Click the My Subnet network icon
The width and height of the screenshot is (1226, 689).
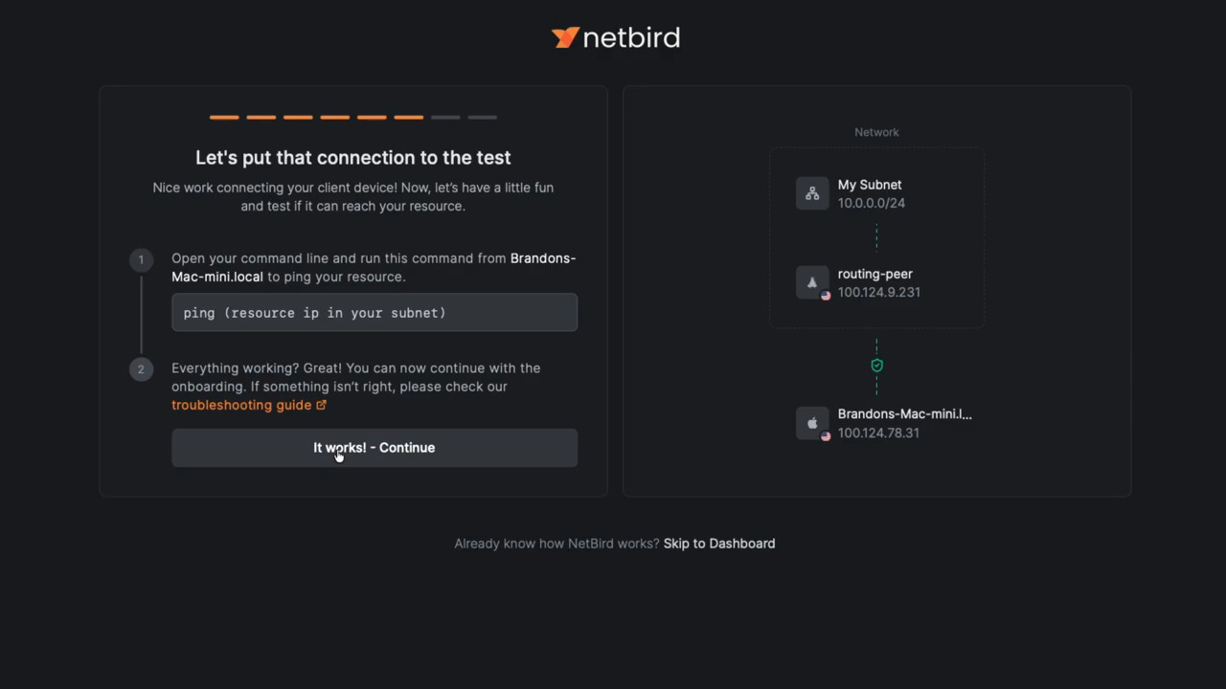(812, 193)
